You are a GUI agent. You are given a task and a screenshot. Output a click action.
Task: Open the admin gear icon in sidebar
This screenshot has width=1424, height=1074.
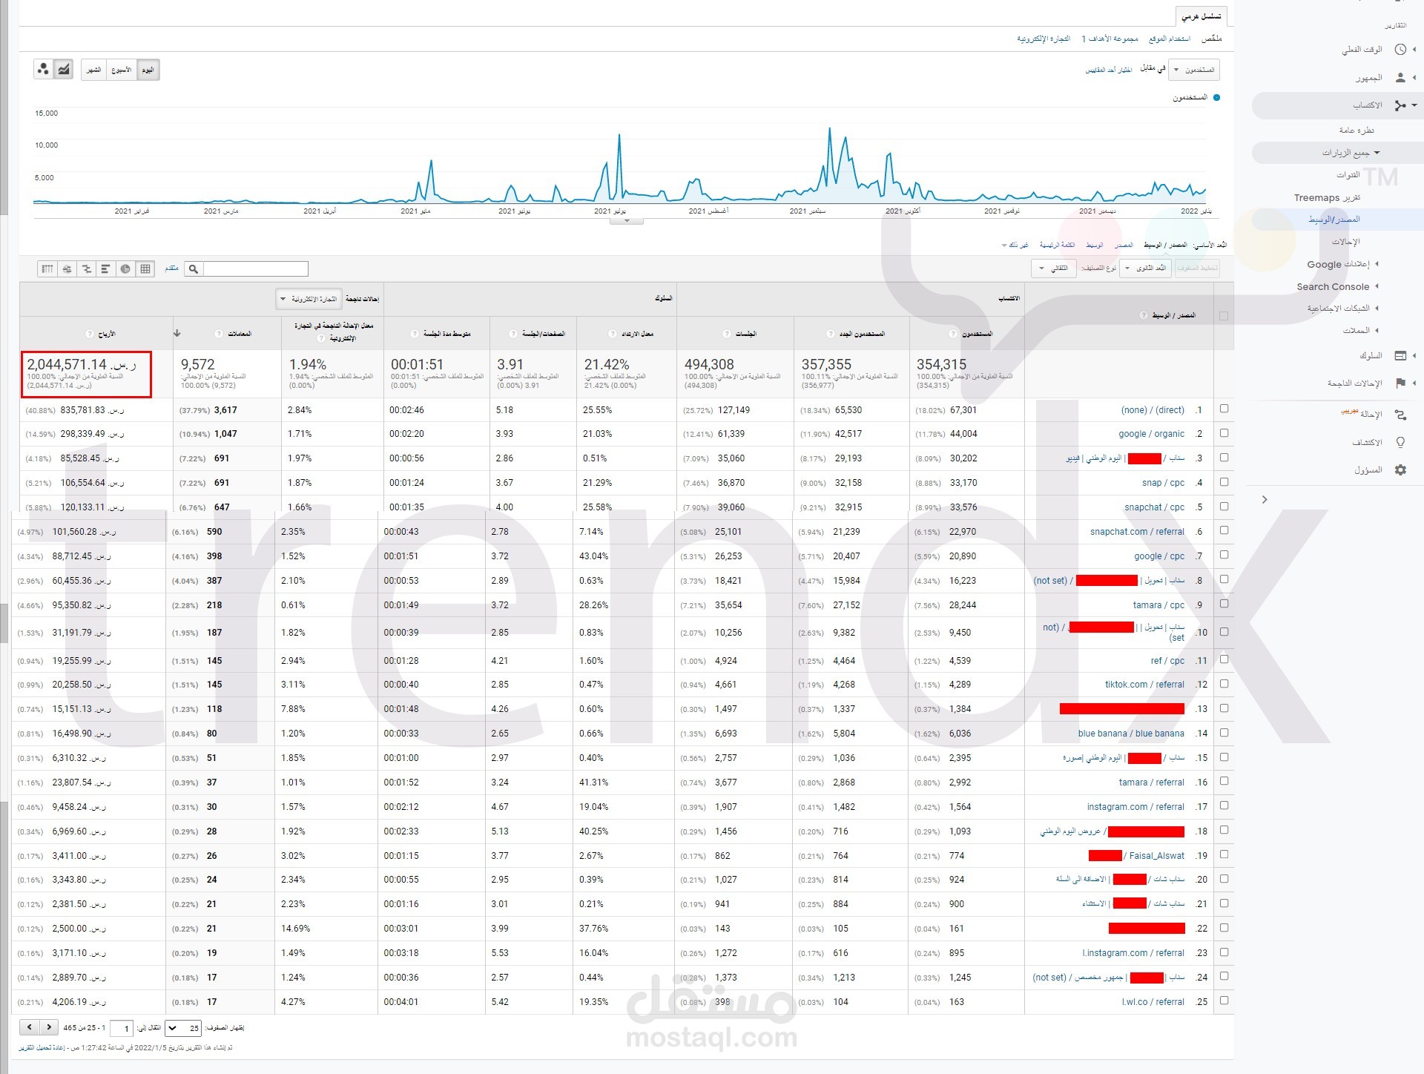1400,470
